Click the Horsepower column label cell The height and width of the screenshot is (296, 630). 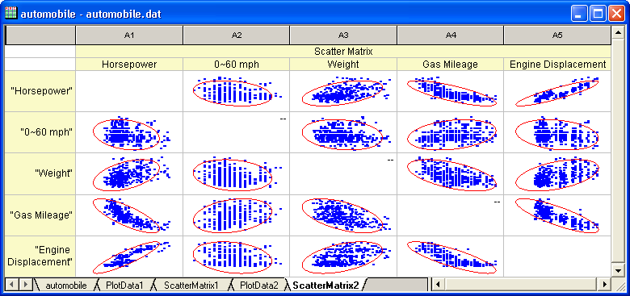[129, 65]
